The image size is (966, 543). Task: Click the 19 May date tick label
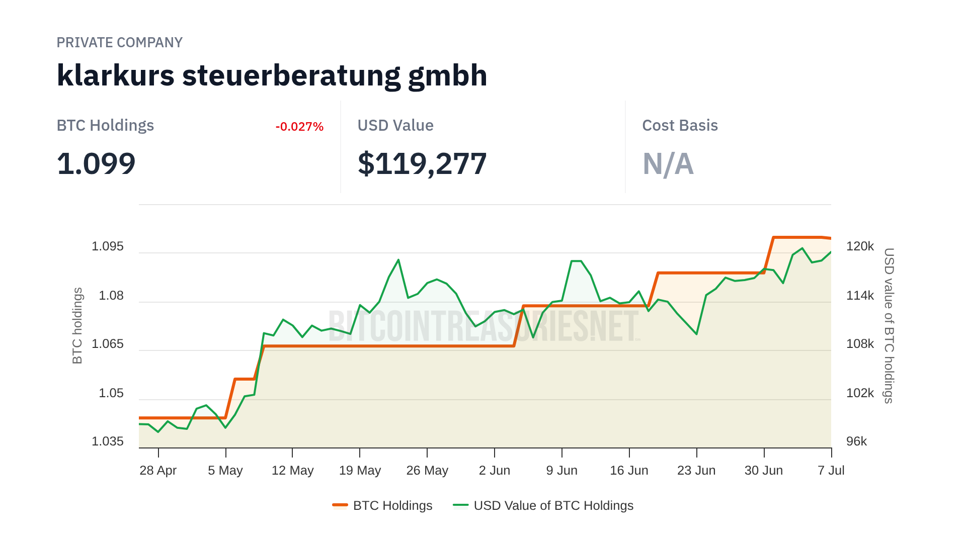[x=360, y=471]
